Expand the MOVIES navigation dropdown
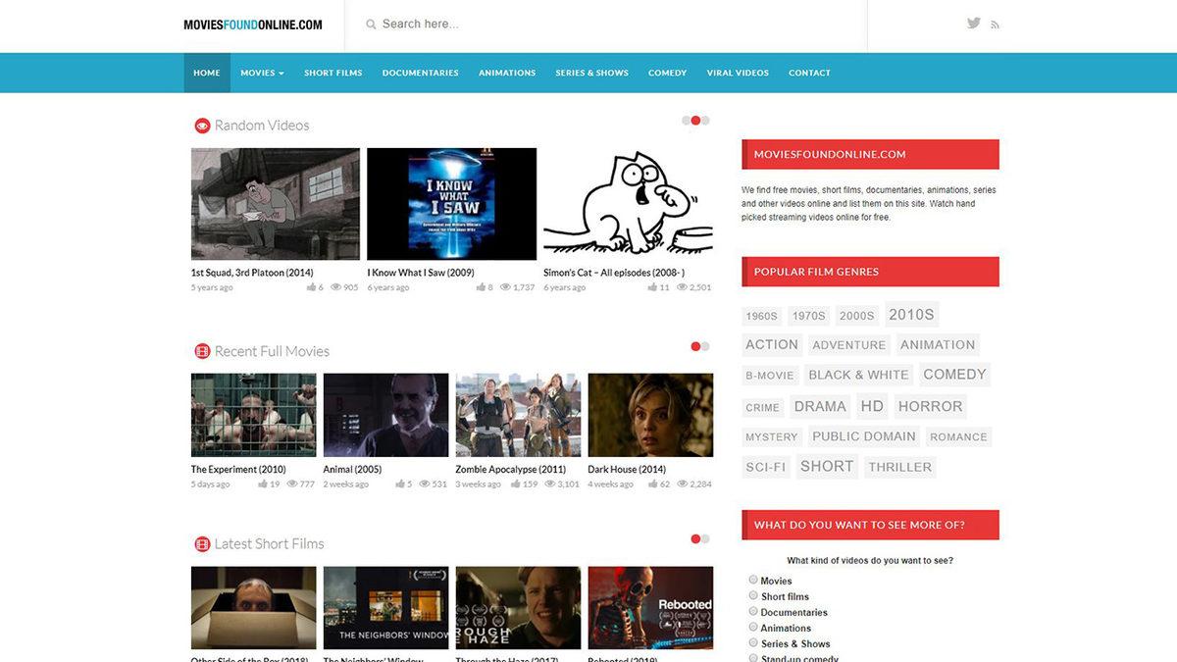This screenshot has width=1177, height=662. tap(261, 73)
